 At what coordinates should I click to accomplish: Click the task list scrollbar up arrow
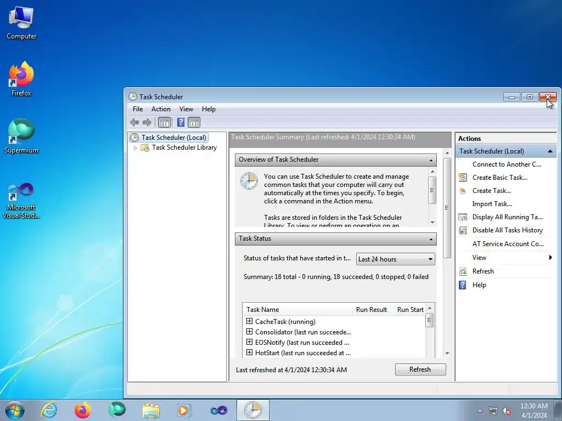tap(429, 308)
